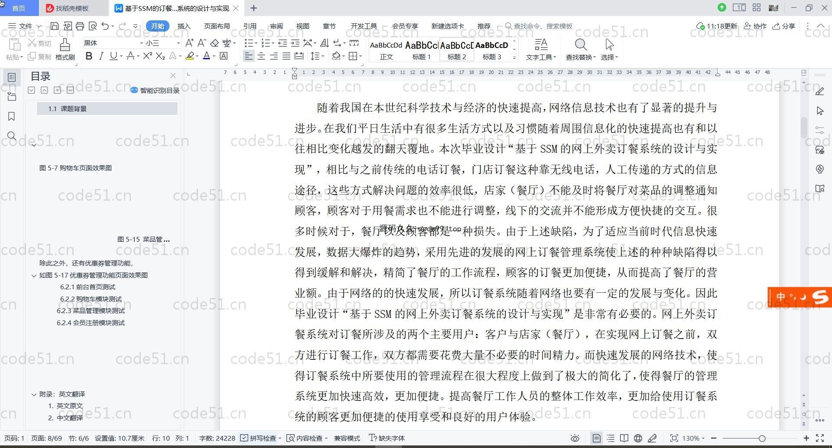The height and width of the screenshot is (448, 832).
Task: Open the 页面布局 ribbon tab
Action: click(217, 26)
